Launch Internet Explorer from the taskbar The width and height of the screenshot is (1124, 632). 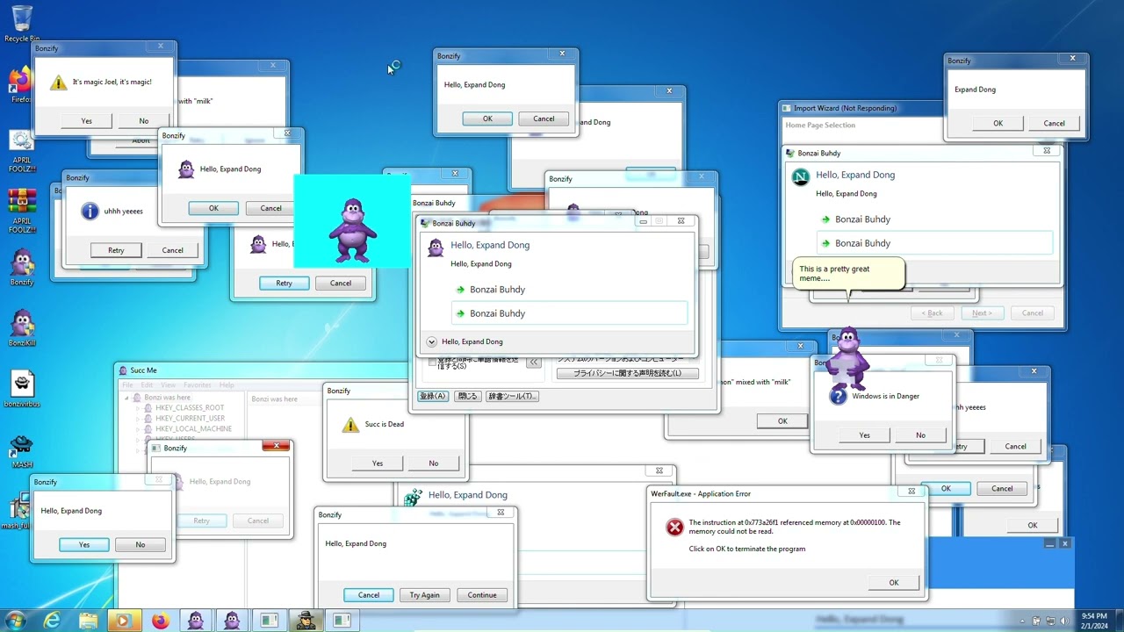(53, 621)
